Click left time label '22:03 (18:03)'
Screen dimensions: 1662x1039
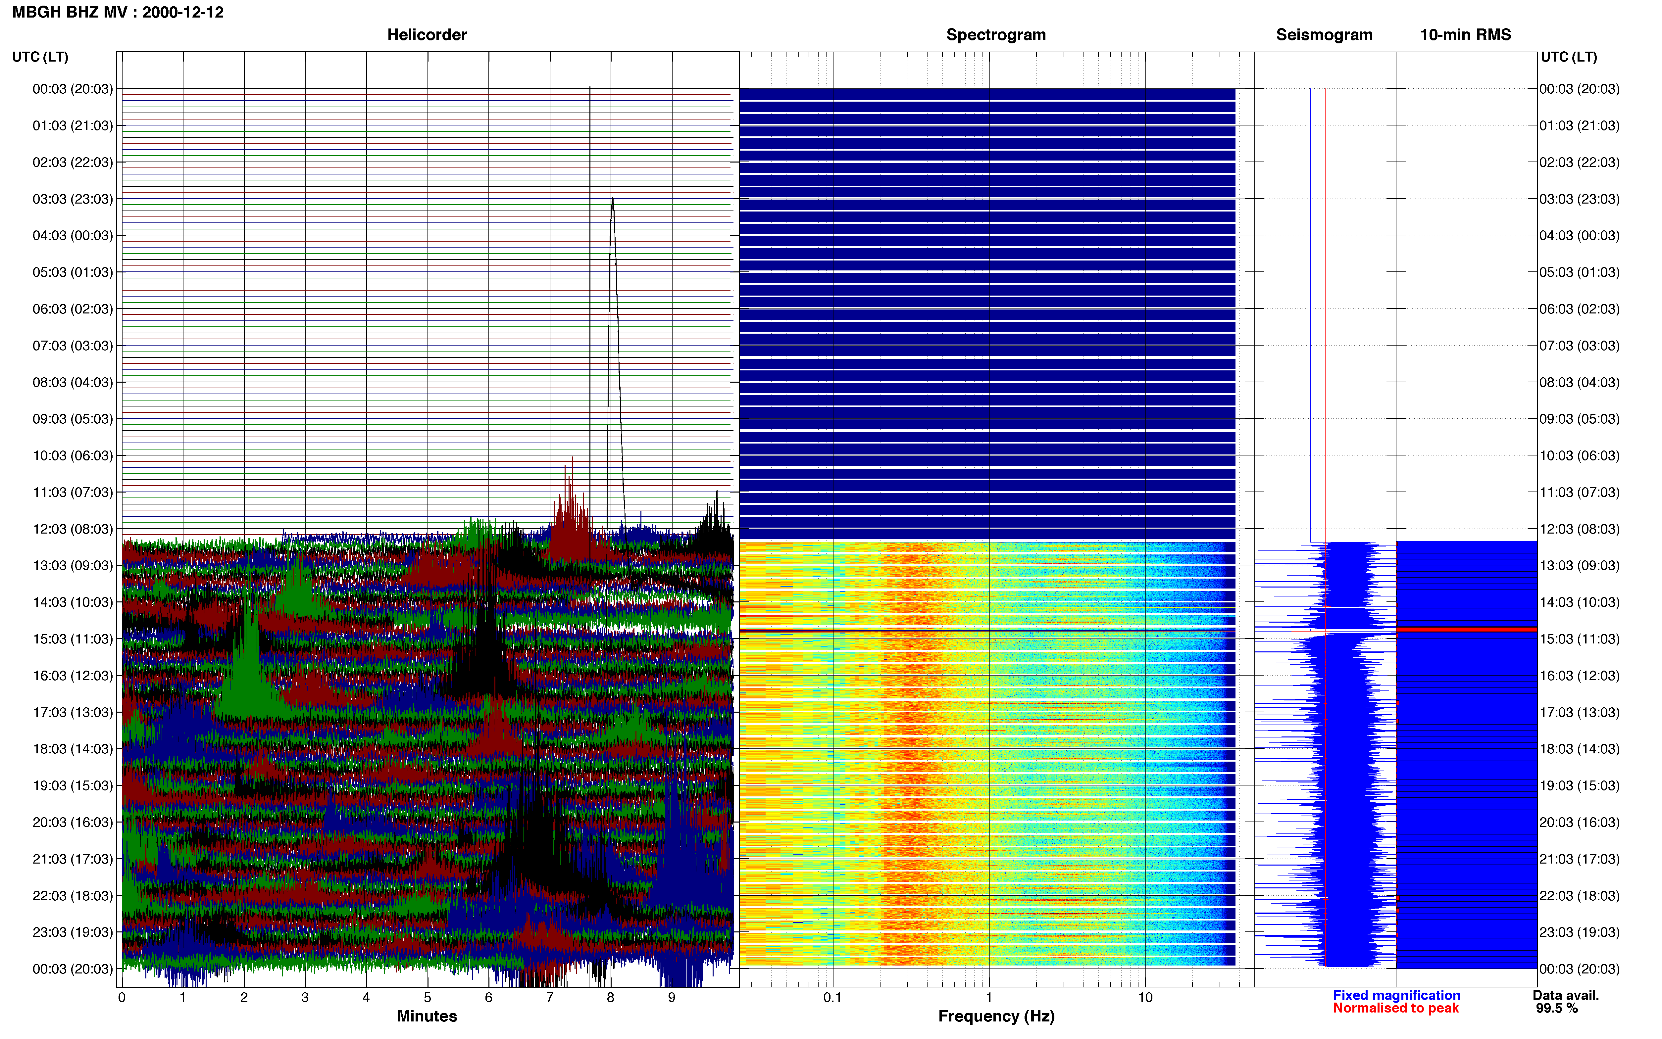tap(73, 895)
